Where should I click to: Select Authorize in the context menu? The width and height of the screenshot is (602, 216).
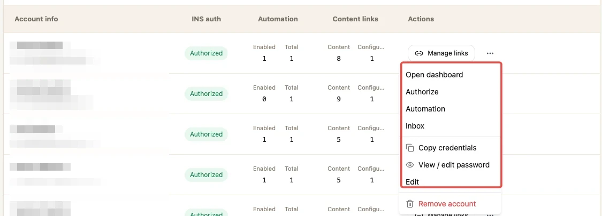(x=422, y=92)
